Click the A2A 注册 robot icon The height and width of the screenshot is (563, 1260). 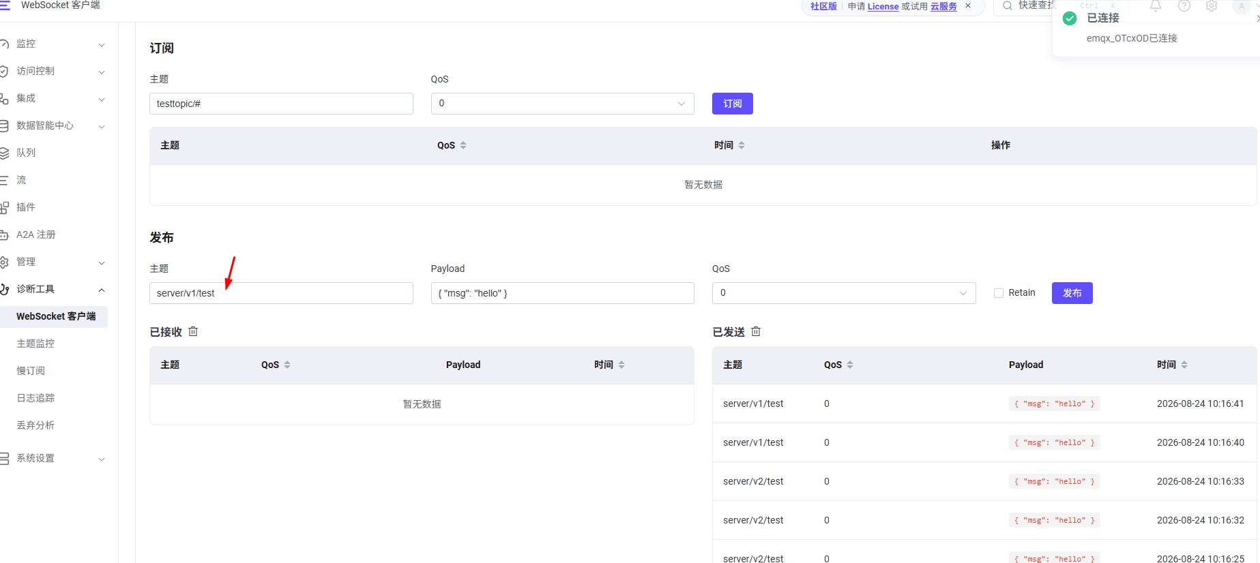click(x=4, y=234)
